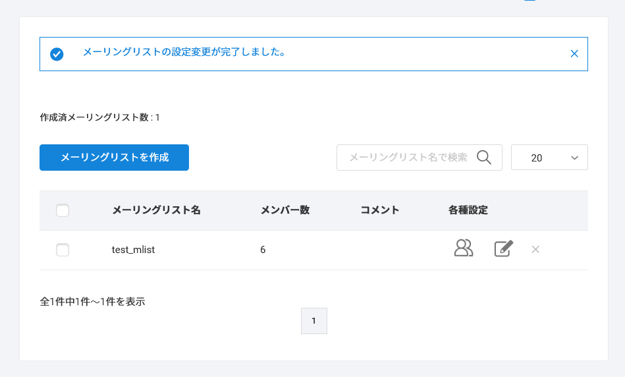
Task: Focus the メーリングリスト名で検索 search field
Action: tap(407, 158)
